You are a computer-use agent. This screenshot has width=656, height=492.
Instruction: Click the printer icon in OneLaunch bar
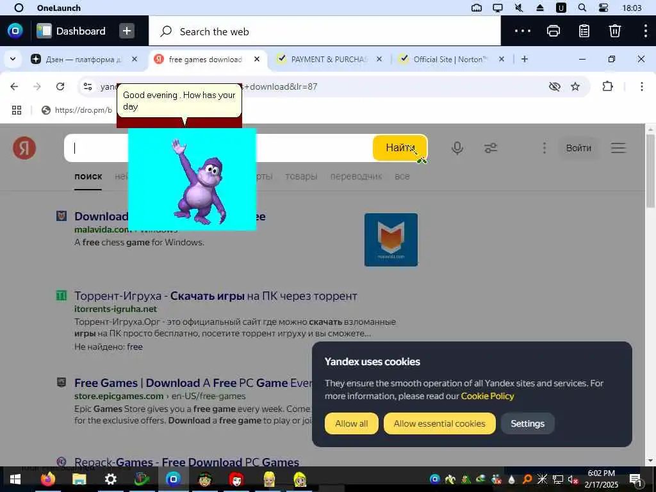pyautogui.click(x=553, y=31)
